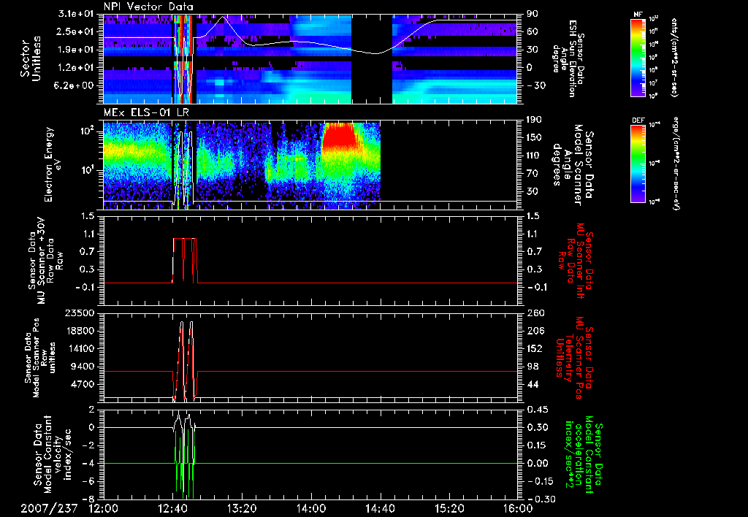Click the '16:00' time axis label
This screenshot has width=748, height=517.
[x=518, y=508]
